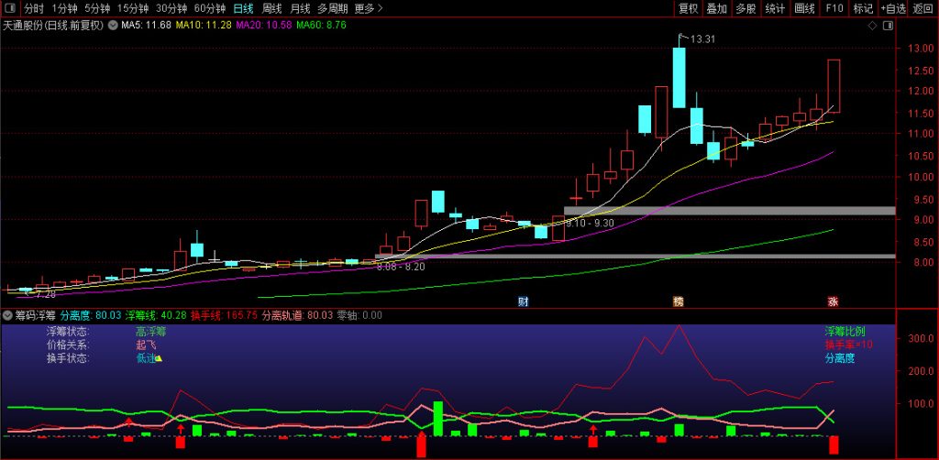Add stock with +自选 button
Viewport: 939px width, 460px height.
tap(893, 8)
